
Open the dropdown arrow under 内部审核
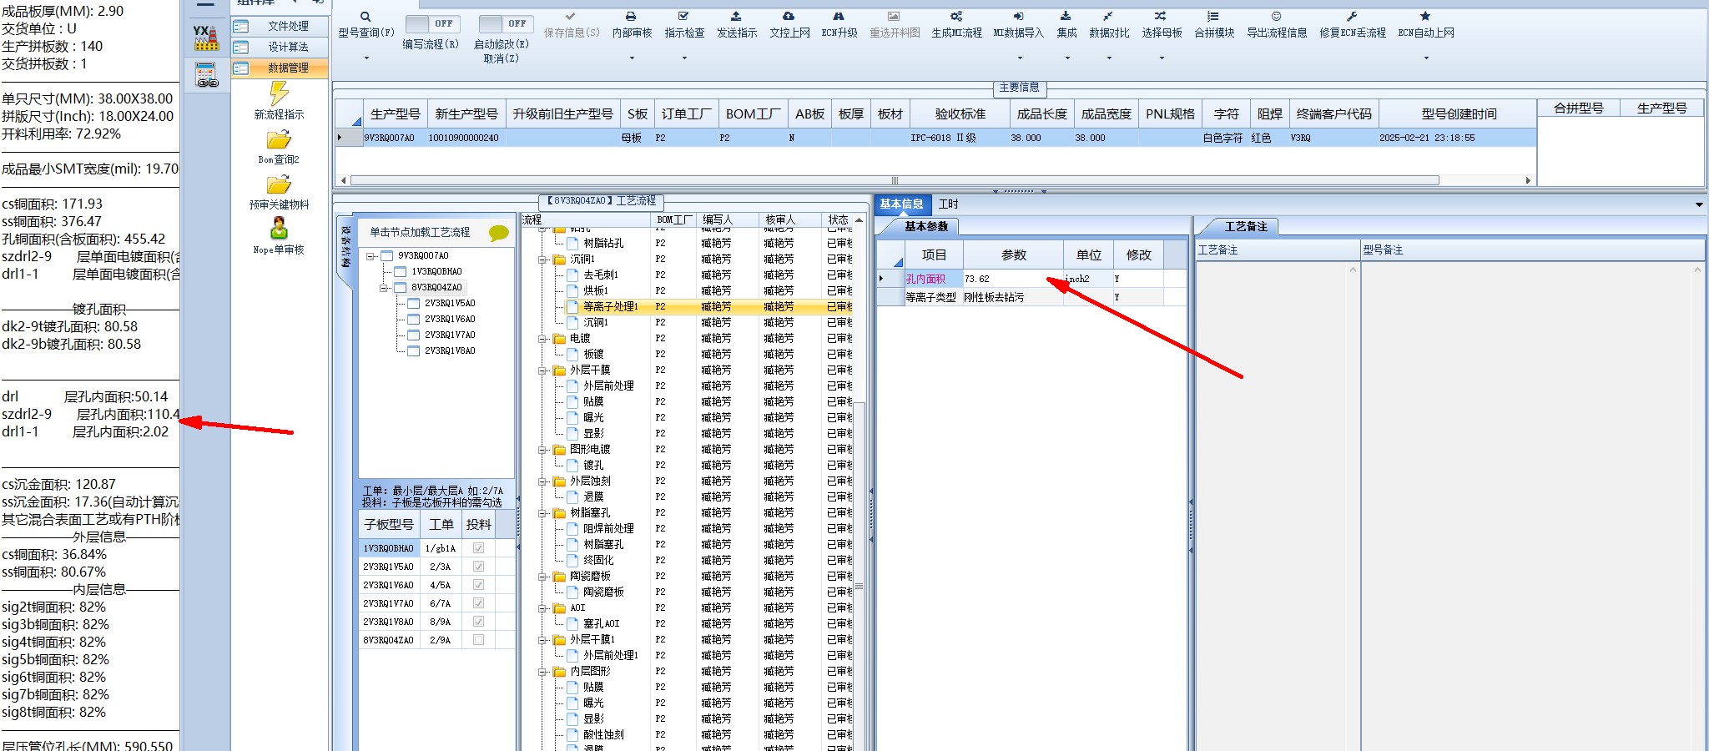click(x=631, y=58)
